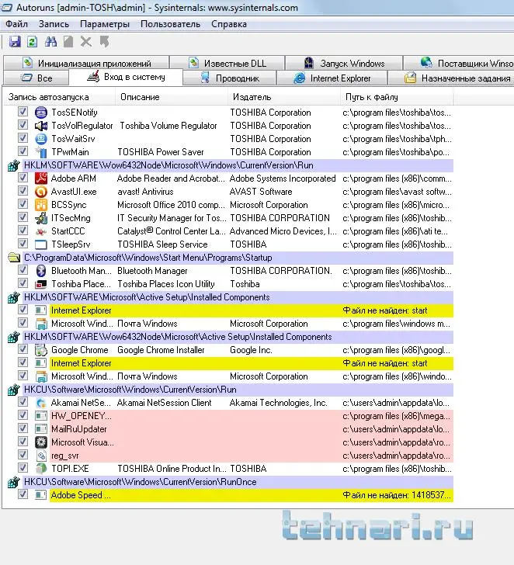The width and height of the screenshot is (514, 565).
Task: Click the Akamai NetSession entry icon
Action: pyautogui.click(x=40, y=403)
